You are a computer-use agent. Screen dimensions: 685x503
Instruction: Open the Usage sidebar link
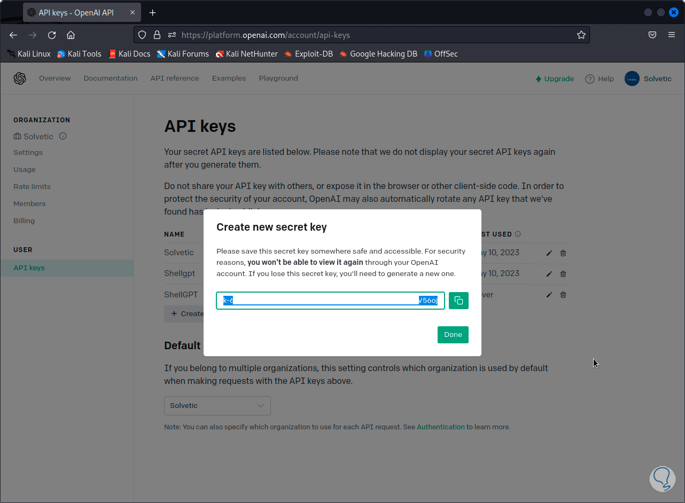tap(25, 170)
